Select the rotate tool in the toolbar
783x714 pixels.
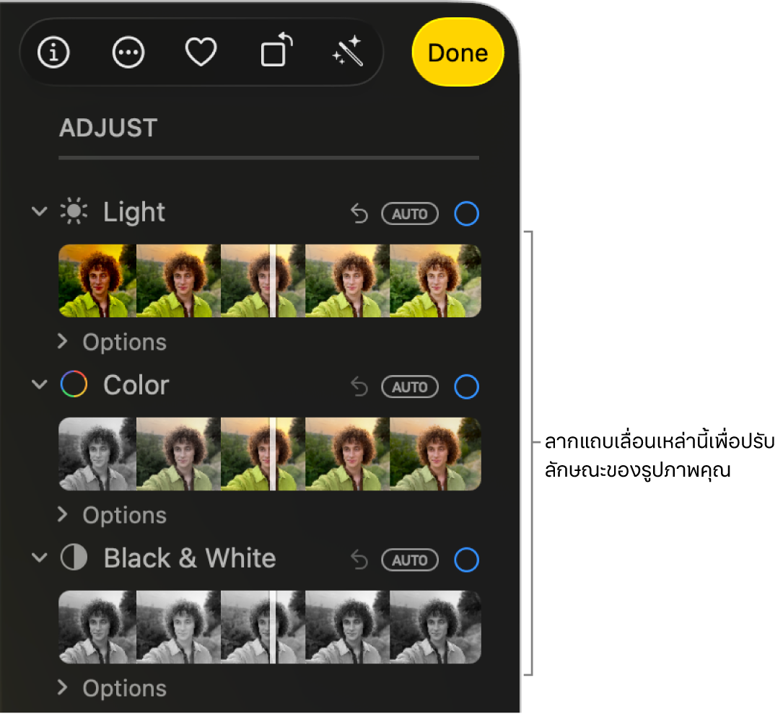click(274, 52)
